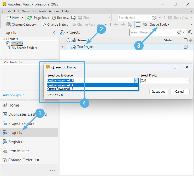Open the Select Priority dropdown

coord(187,81)
